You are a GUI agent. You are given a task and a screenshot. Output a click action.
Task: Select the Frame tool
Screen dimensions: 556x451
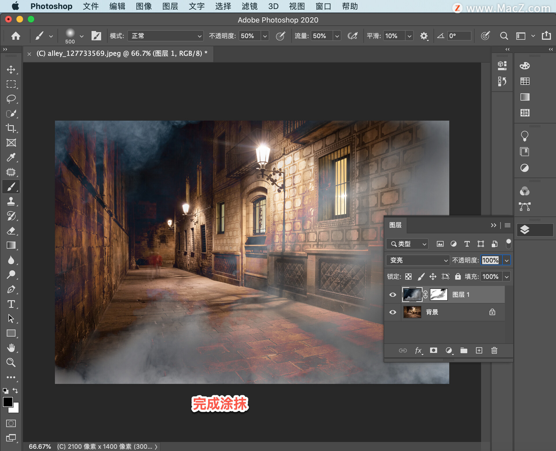click(11, 143)
